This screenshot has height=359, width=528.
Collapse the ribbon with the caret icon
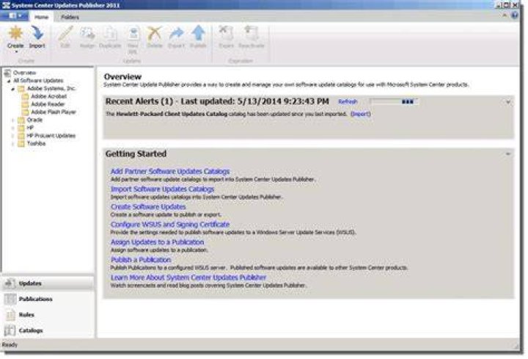[x=505, y=15]
